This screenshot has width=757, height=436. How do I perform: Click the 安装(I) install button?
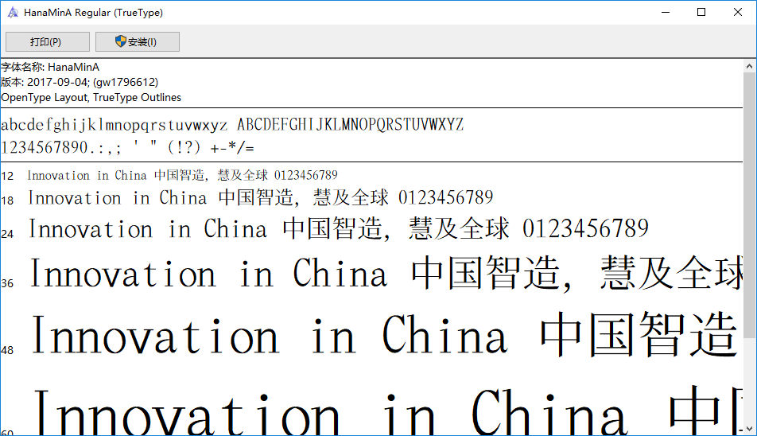pos(137,41)
